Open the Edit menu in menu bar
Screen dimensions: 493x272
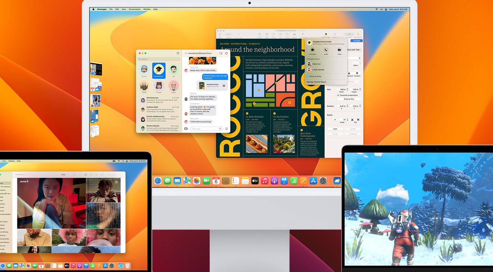coord(117,9)
